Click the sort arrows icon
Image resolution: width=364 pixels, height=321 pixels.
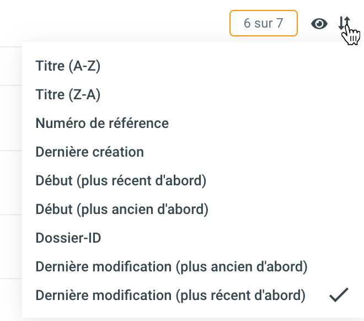(344, 24)
